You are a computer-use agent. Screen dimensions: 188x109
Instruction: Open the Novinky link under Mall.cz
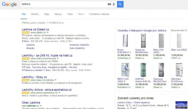coord(73,67)
